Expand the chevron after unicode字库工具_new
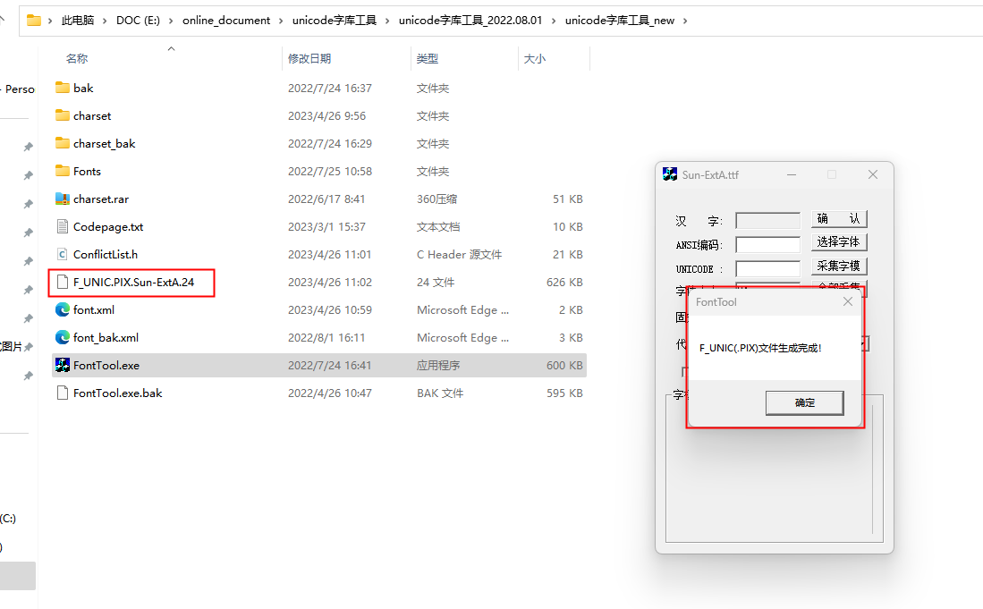Screen dimensions: 983x609 (x=685, y=21)
